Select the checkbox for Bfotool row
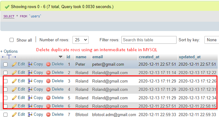219x117 pixels. tap(6, 115)
